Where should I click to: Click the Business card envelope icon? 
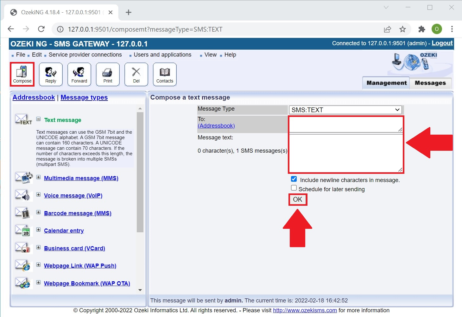(x=22, y=248)
